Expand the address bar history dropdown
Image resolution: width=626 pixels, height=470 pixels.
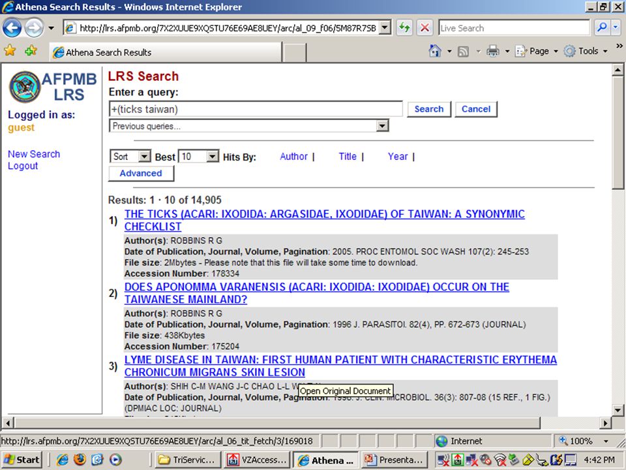pyautogui.click(x=385, y=28)
